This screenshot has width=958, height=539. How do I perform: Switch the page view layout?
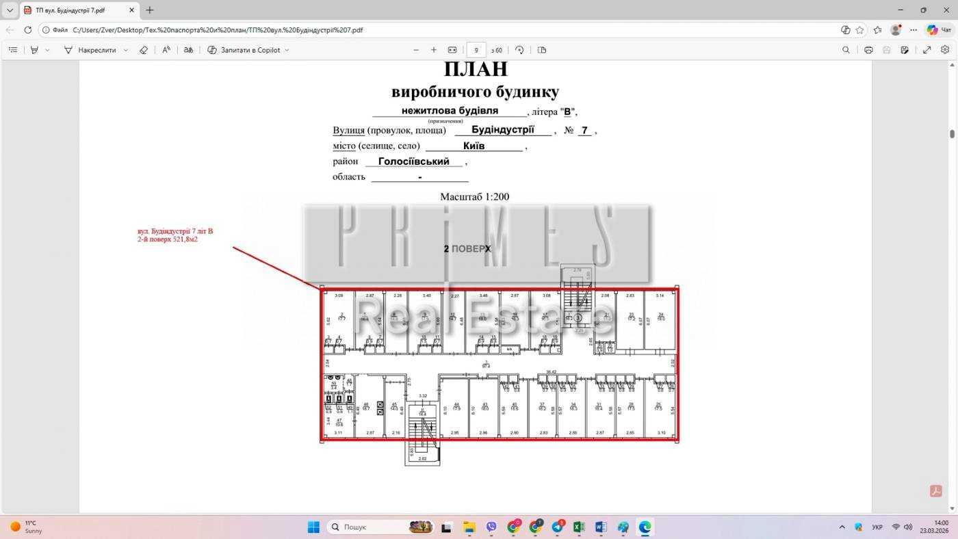(x=542, y=50)
